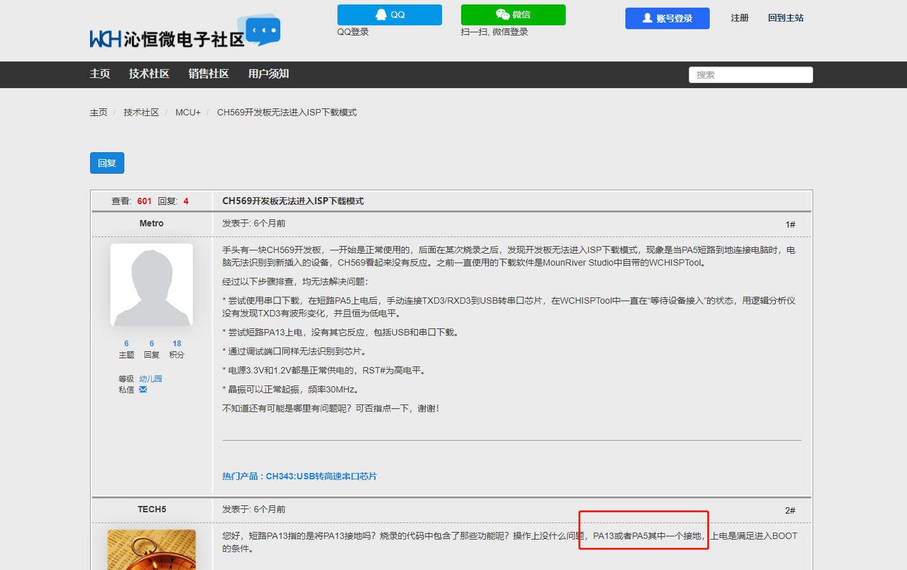Image resolution: width=907 pixels, height=570 pixels.
Task: Open the 技术社区 navigation menu item
Action: pos(149,74)
